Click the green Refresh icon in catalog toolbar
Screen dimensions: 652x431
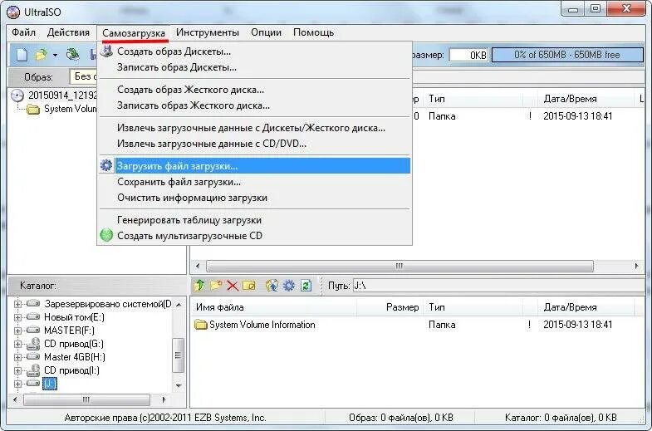point(306,286)
